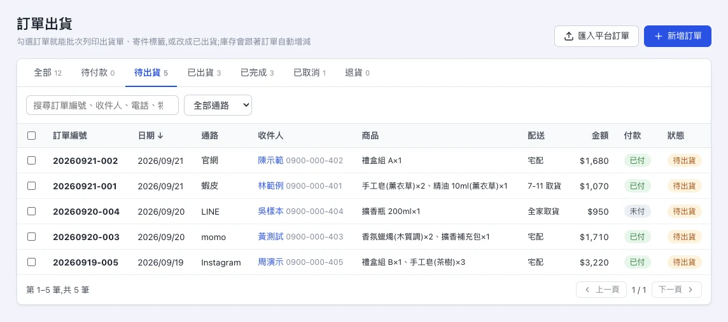Click the 狀態 column header
The width and height of the screenshot is (728, 322).
click(676, 136)
